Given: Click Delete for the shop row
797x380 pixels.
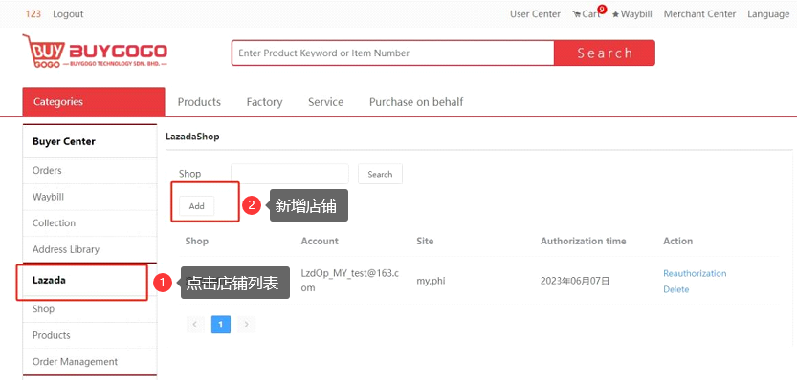Looking at the screenshot, I should click(676, 289).
